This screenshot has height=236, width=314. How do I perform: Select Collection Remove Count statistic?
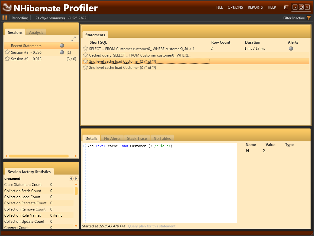(x=39, y=209)
